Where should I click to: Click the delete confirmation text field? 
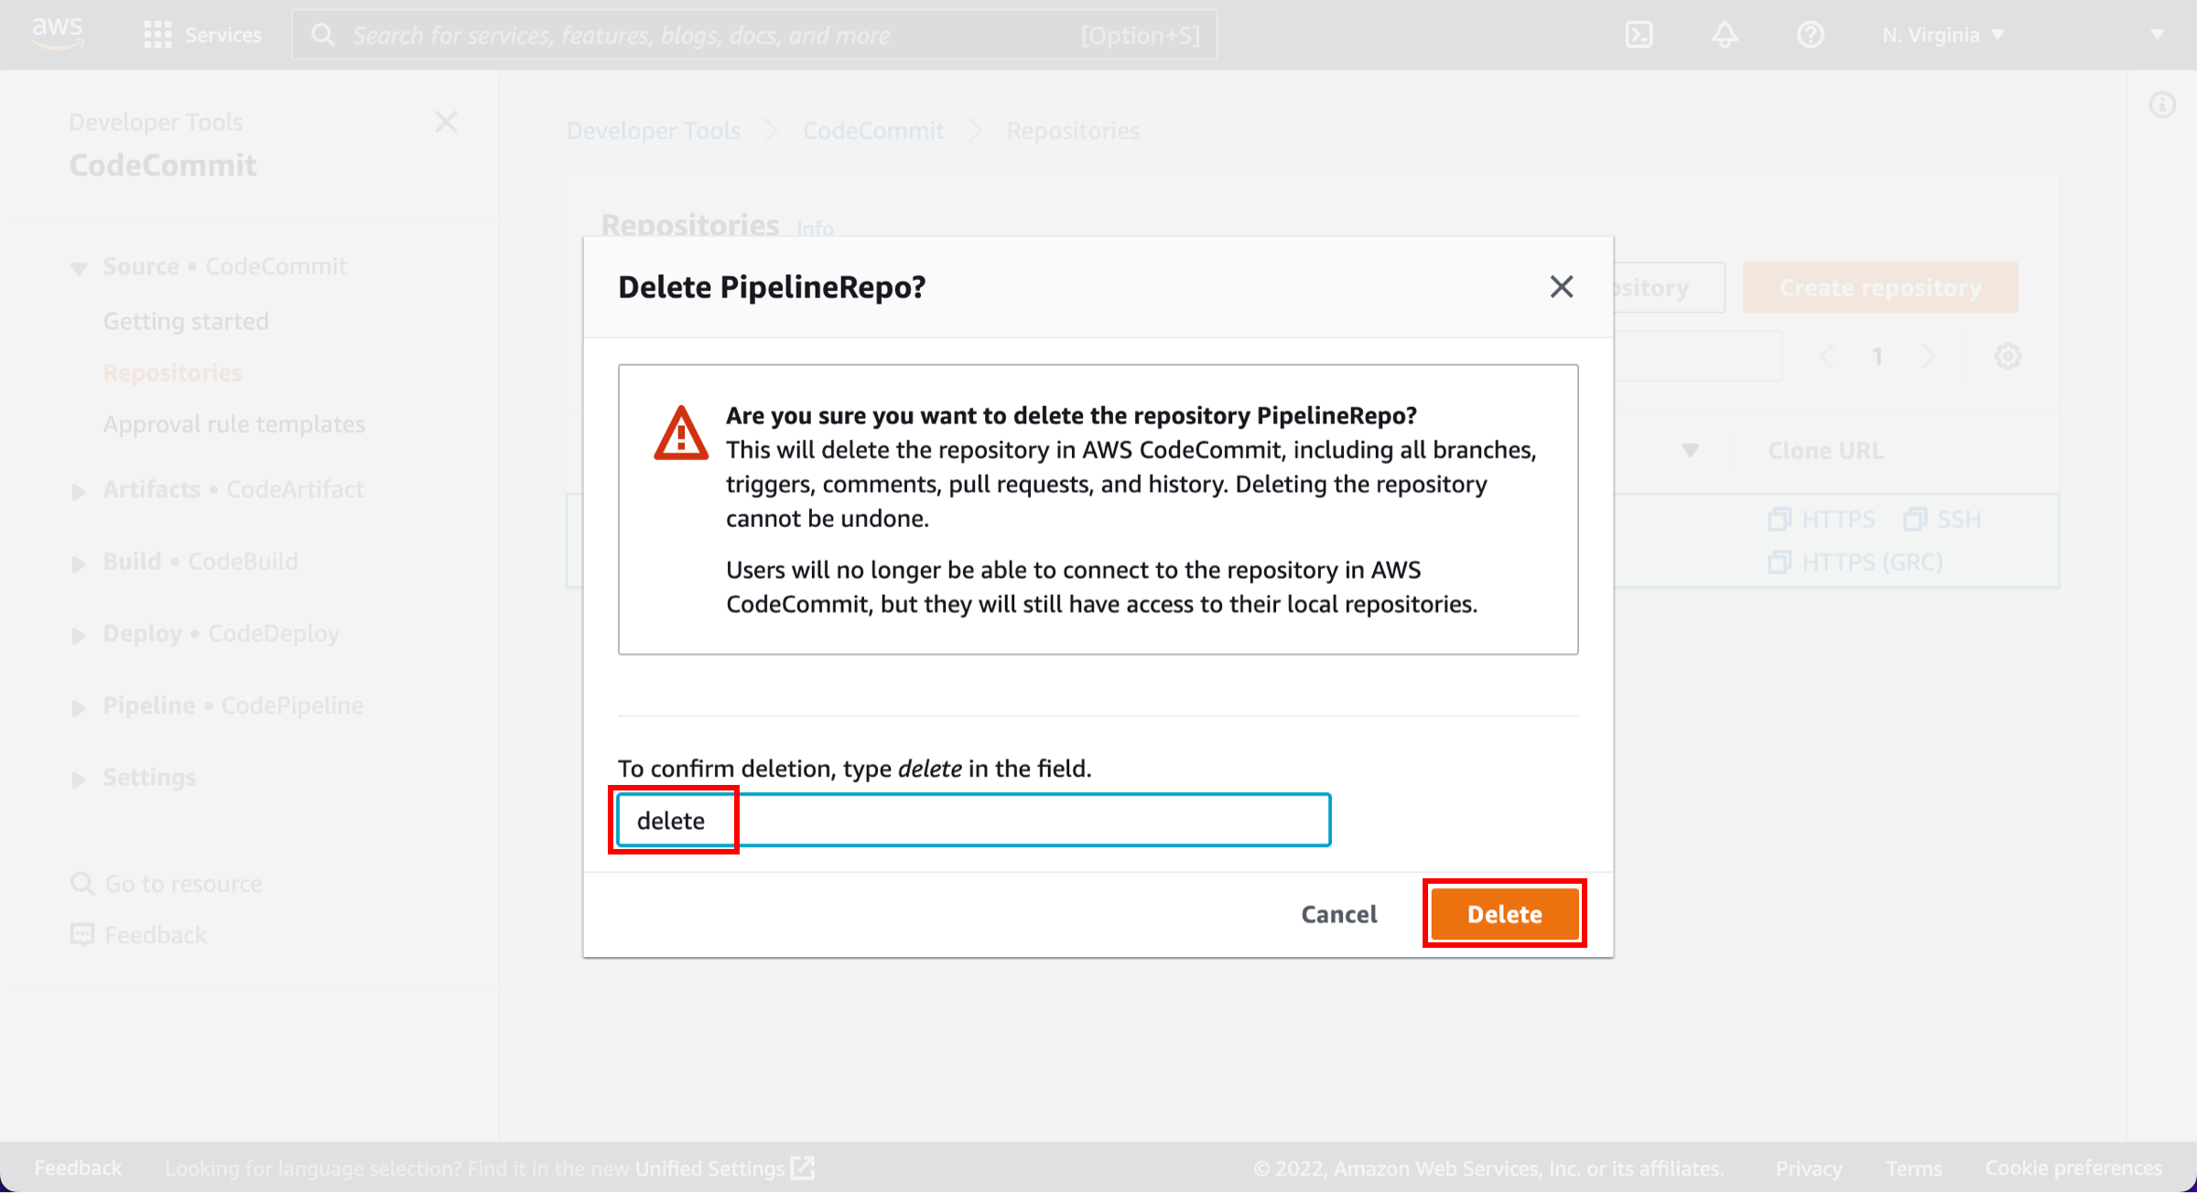point(974,821)
